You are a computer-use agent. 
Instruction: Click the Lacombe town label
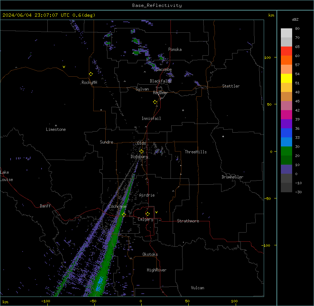click(164, 69)
